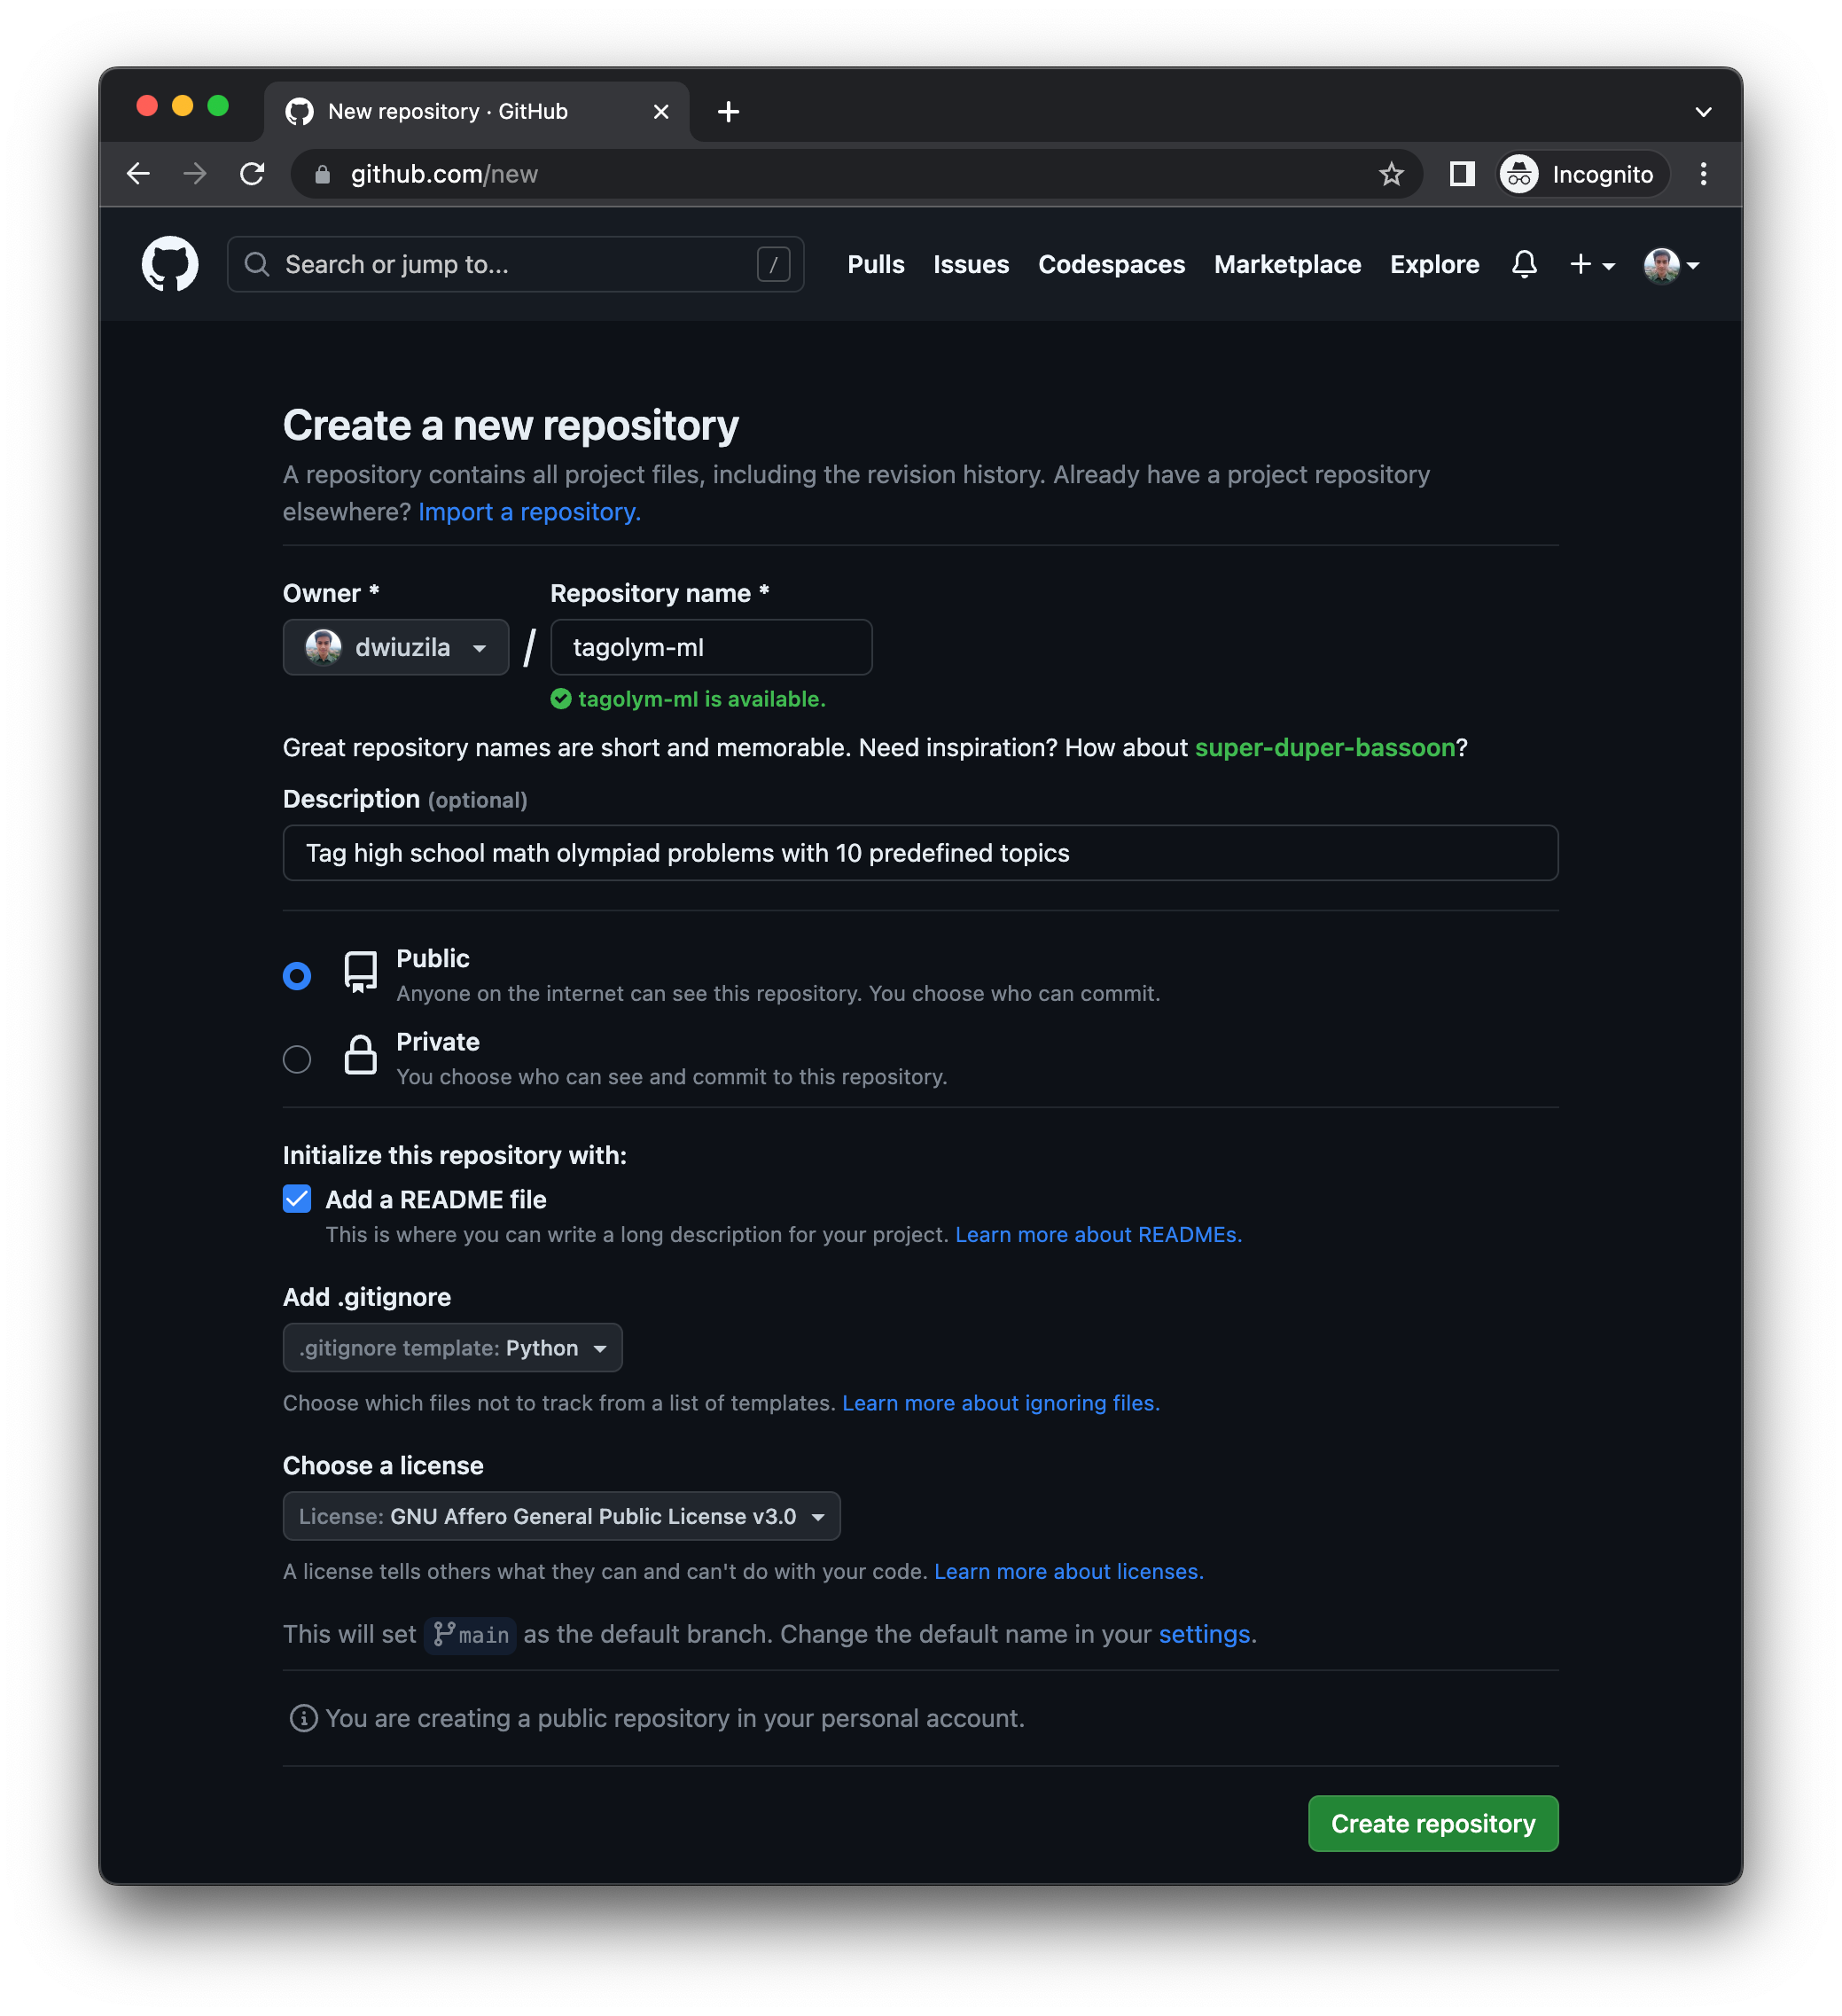Click the GitHub Octocat logo
The height and width of the screenshot is (2016, 1842).
tap(170, 264)
